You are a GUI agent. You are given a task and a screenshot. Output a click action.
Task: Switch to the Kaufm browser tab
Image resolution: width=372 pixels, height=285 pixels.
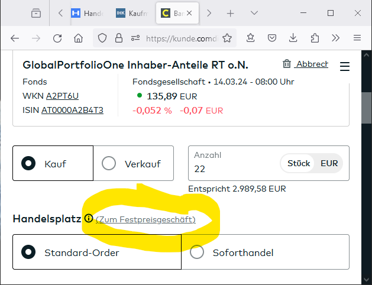(x=132, y=13)
